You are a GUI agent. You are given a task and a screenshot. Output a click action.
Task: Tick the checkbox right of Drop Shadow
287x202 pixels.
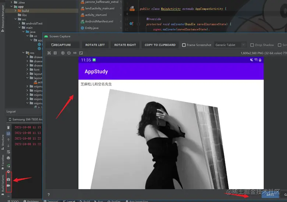[x=280, y=45]
